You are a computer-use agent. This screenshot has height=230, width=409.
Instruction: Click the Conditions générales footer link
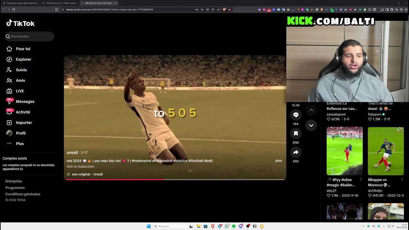tap(23, 194)
